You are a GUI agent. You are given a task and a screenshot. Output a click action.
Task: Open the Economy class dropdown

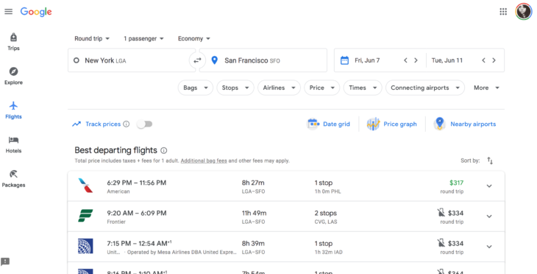[194, 39]
